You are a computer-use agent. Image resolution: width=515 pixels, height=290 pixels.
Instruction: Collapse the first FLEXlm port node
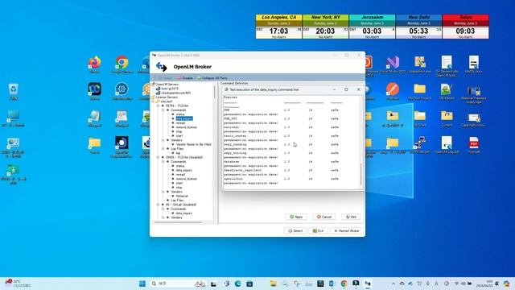[158, 106]
